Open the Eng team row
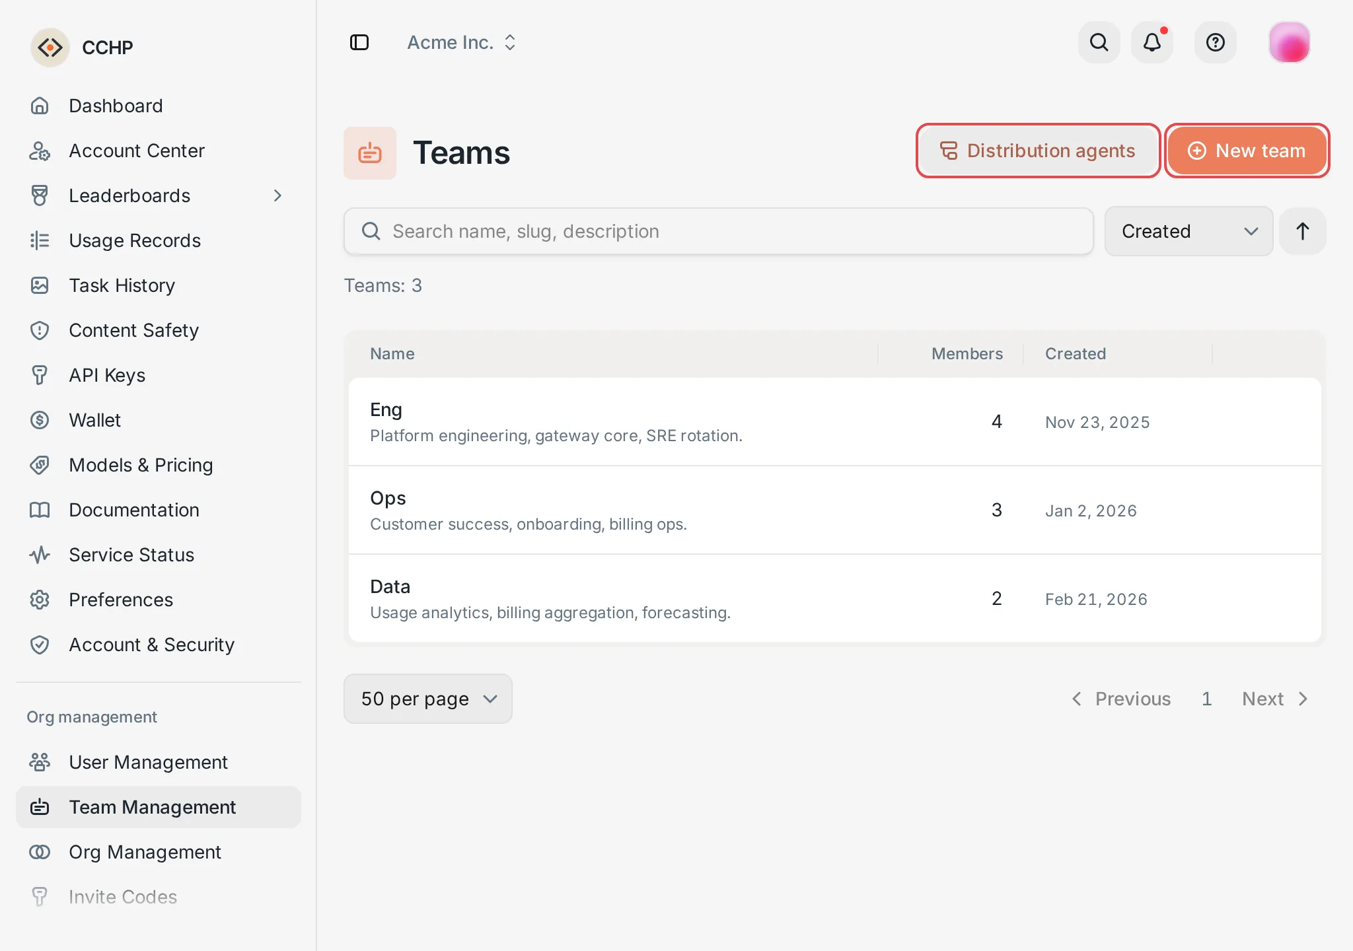Image resolution: width=1353 pixels, height=951 pixels. click(835, 421)
